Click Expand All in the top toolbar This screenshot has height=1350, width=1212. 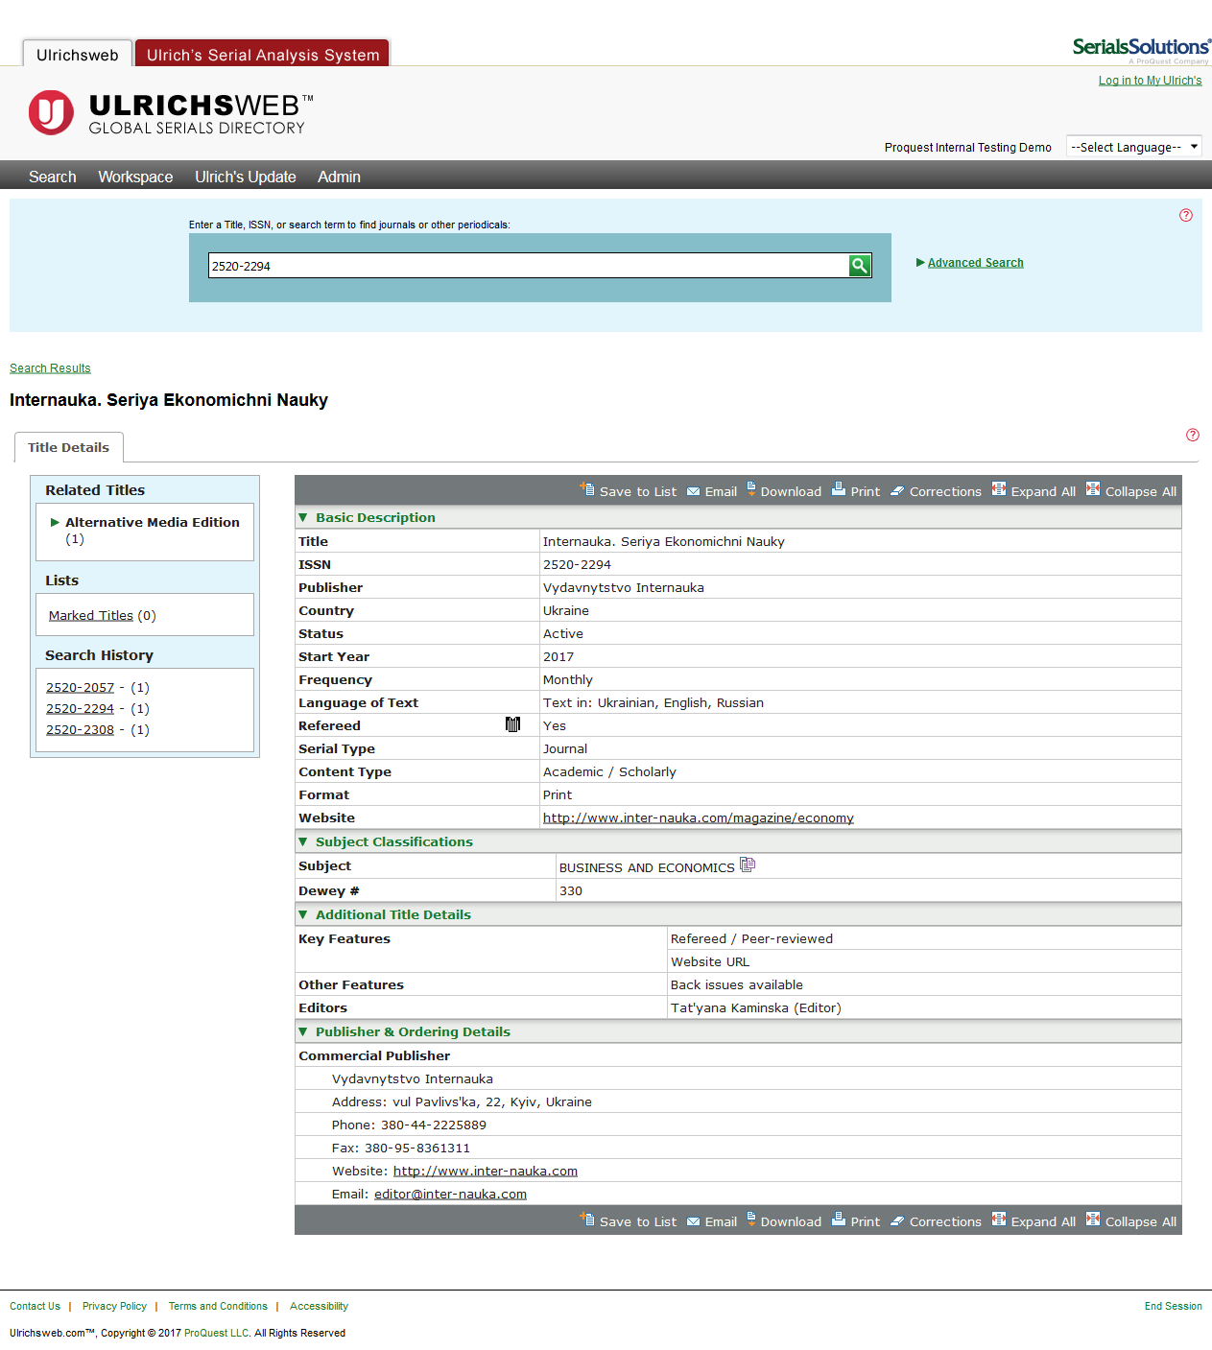click(1034, 490)
